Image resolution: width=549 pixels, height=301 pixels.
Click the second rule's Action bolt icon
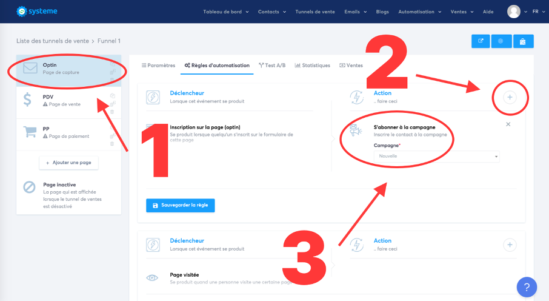[x=357, y=245]
